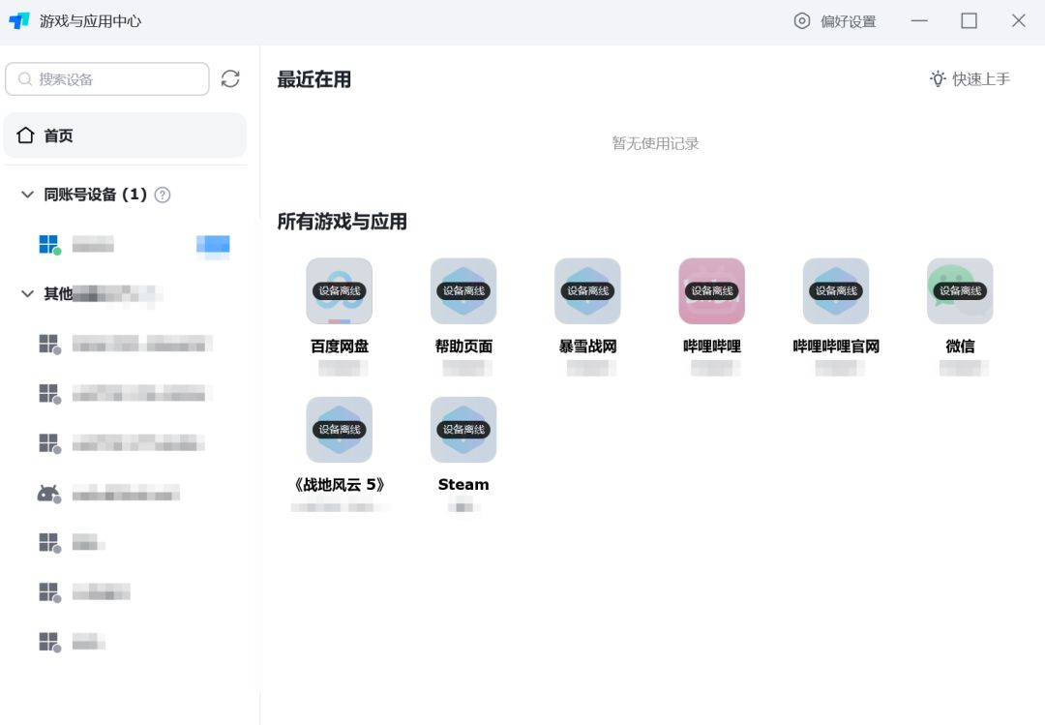Open the 微信 app icon
The image size is (1045, 725).
click(960, 290)
